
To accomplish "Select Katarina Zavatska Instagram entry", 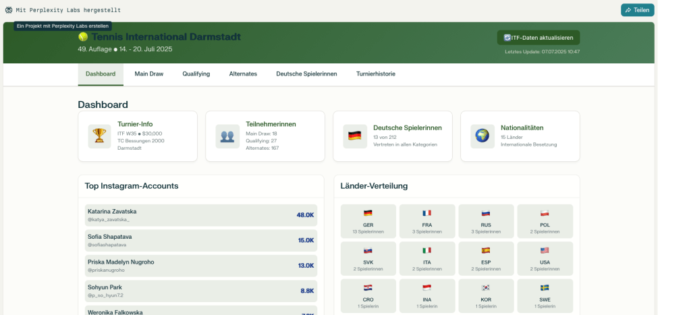I will 200,215.
